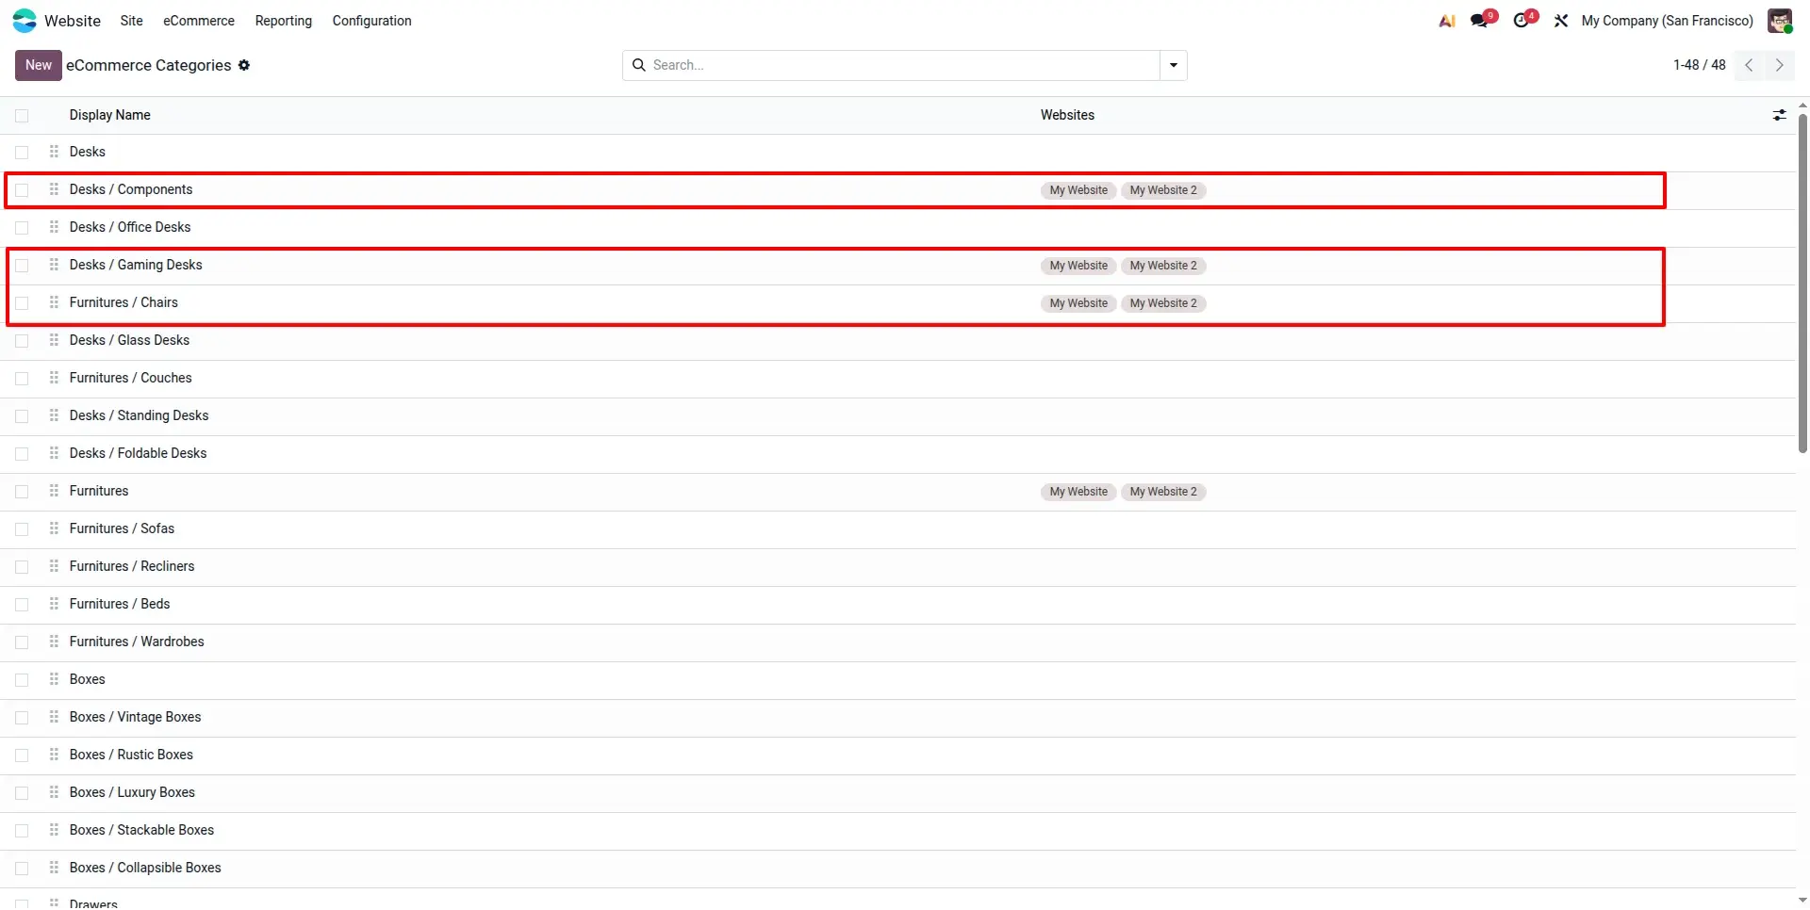This screenshot has width=1810, height=910.
Task: Check the Boxes / Rustic Boxes checkbox
Action: [x=22, y=756]
